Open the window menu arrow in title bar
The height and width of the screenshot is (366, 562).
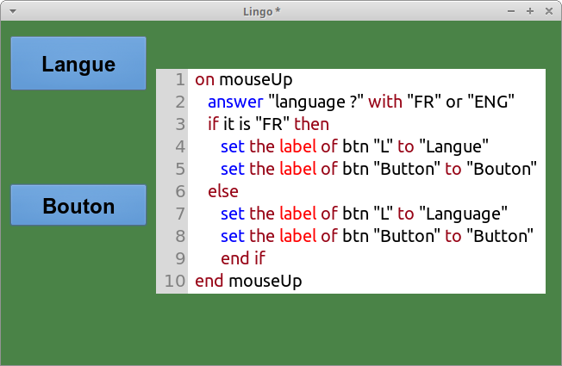coord(10,10)
